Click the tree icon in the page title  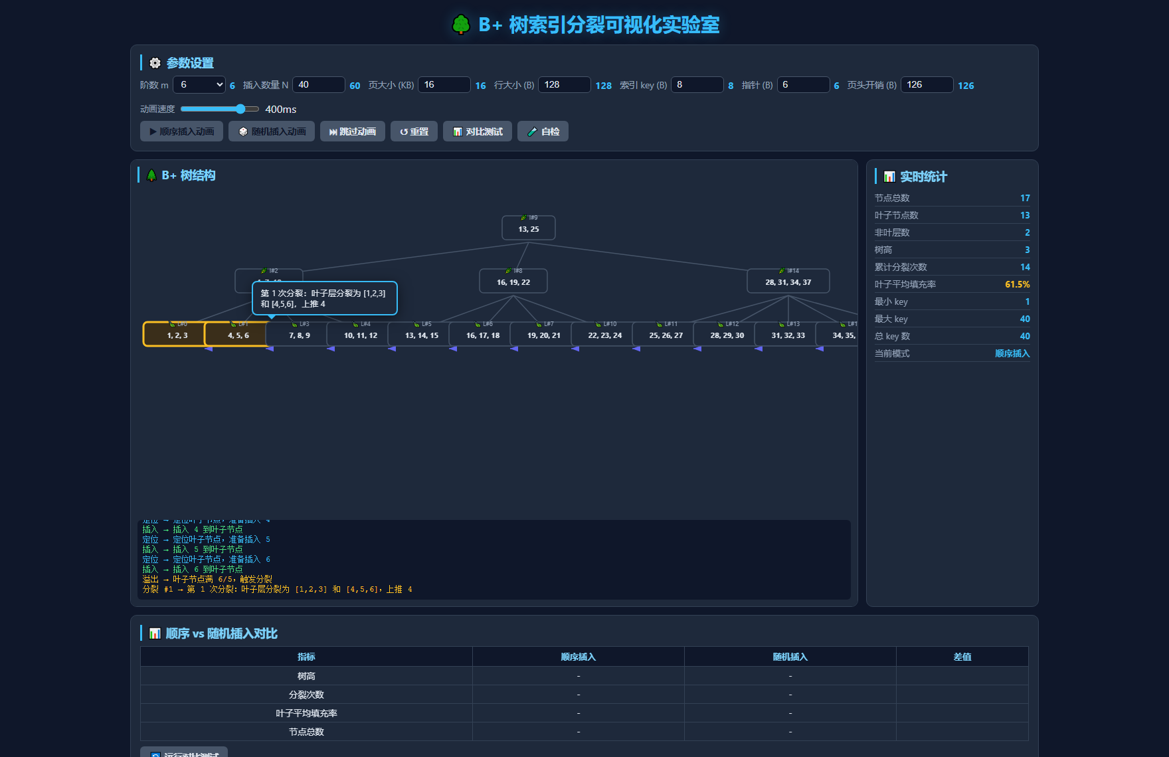click(461, 25)
